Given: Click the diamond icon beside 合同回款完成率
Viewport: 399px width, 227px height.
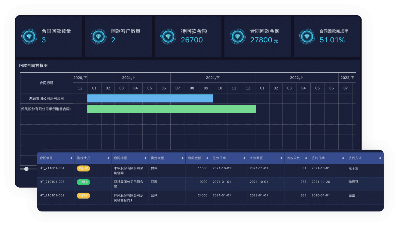Looking at the screenshot, I should 307,37.
